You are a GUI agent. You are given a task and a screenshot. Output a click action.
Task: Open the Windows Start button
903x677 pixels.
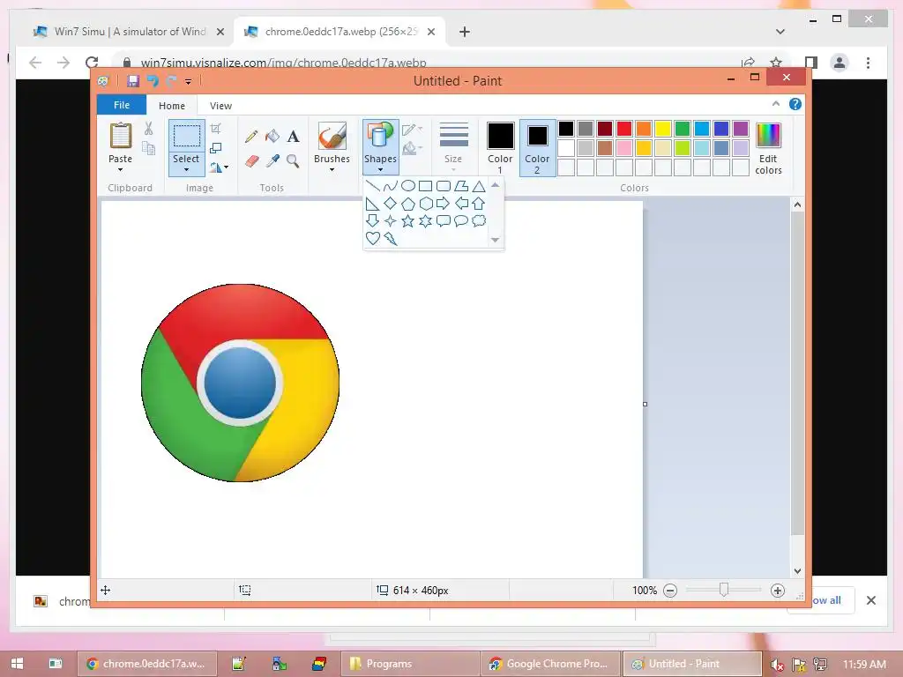(17, 664)
